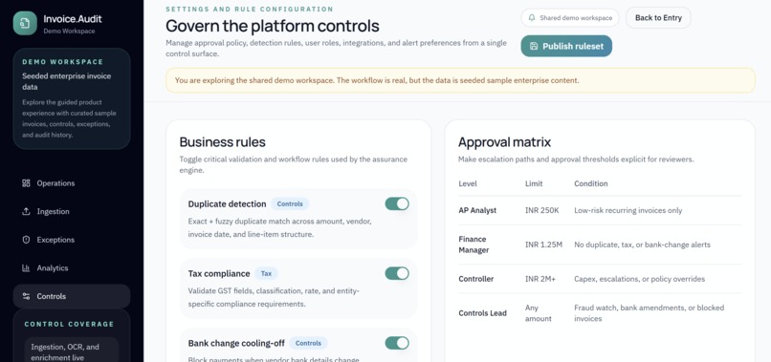
Task: Click the Controls tag on Duplicate detection
Action: coord(290,203)
